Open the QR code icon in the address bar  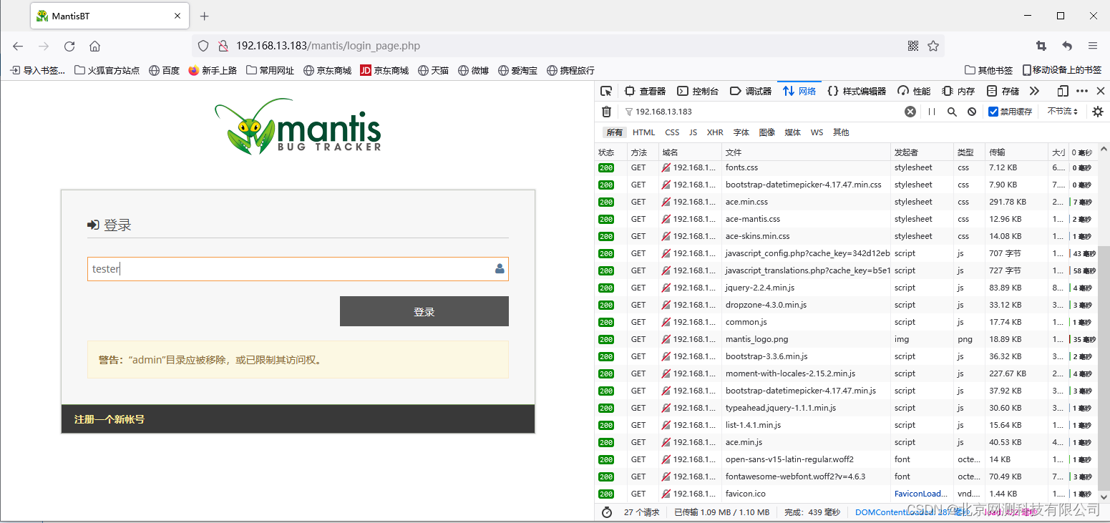click(x=913, y=46)
